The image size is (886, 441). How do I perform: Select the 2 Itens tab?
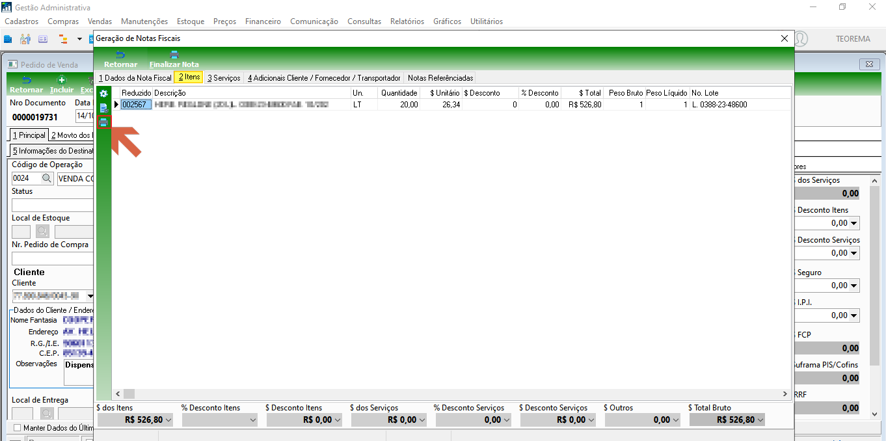pyautogui.click(x=189, y=77)
